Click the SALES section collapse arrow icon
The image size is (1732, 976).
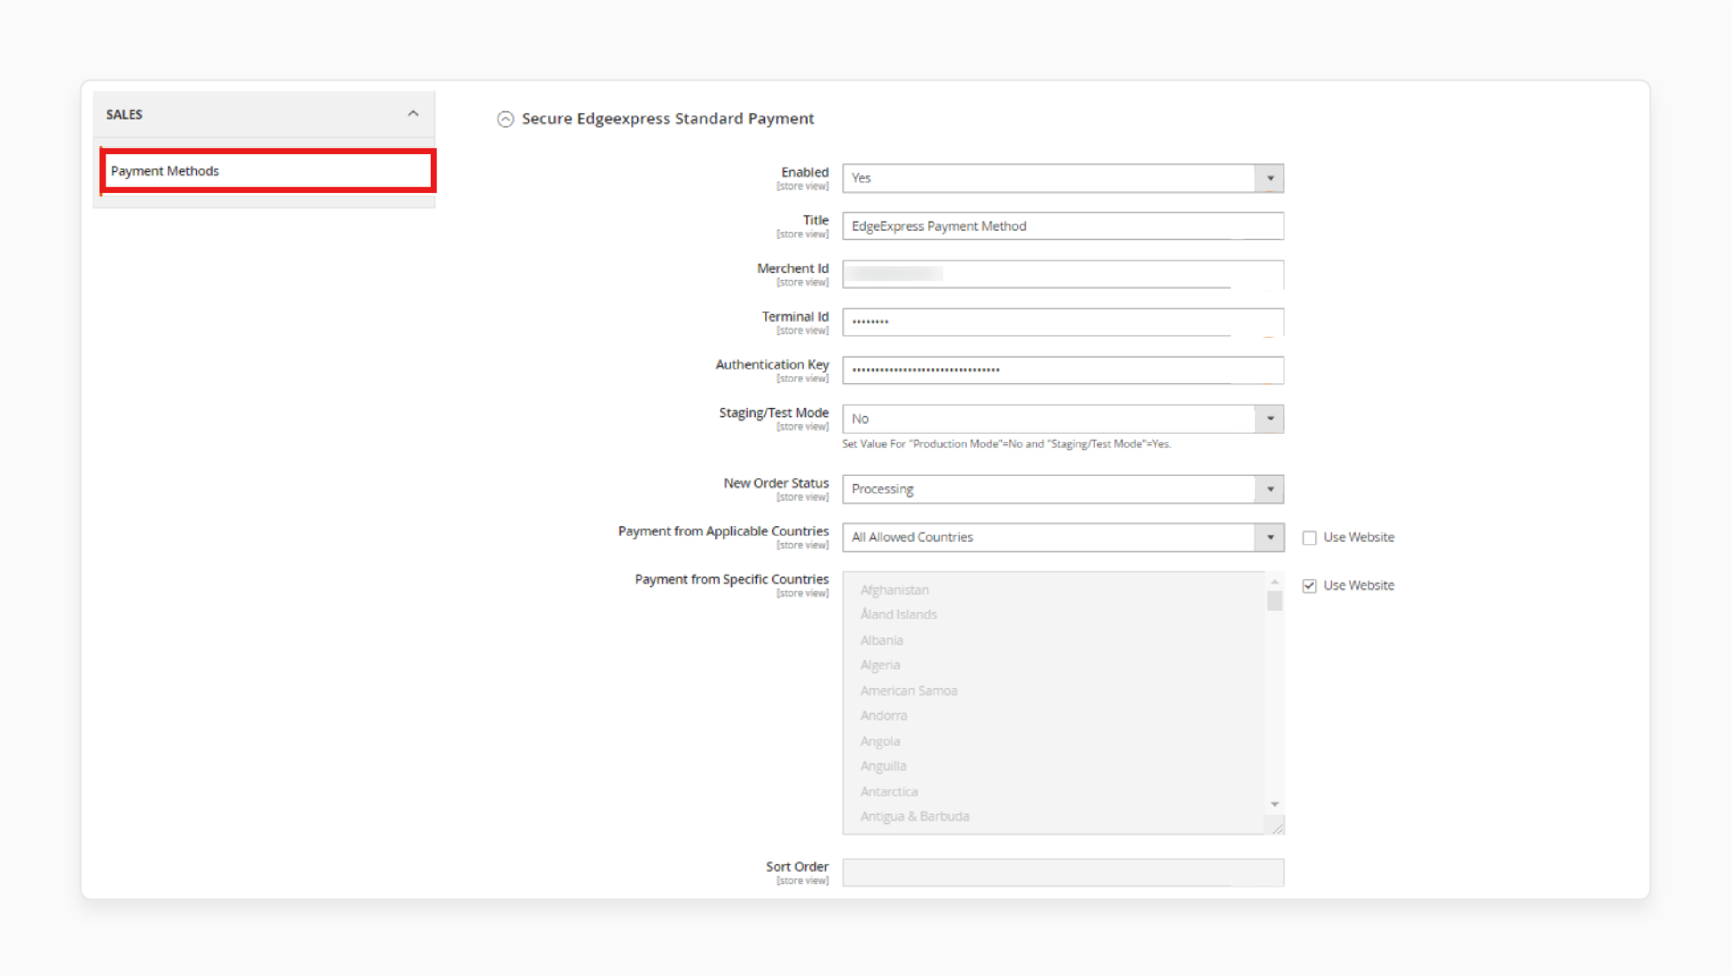(x=413, y=114)
